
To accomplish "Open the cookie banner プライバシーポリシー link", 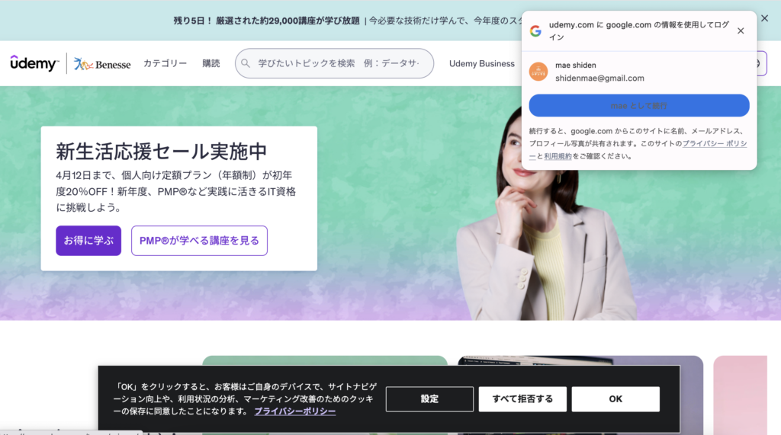I will pos(294,411).
